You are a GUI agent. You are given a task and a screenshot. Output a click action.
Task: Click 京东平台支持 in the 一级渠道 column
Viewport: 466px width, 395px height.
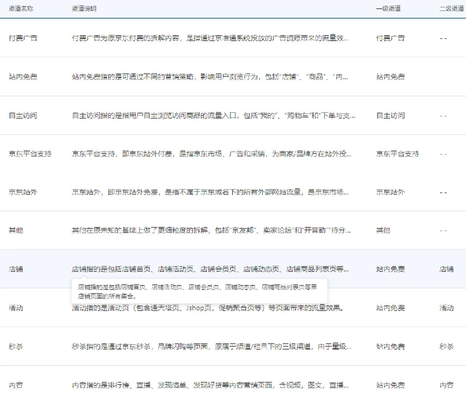[x=398, y=154]
